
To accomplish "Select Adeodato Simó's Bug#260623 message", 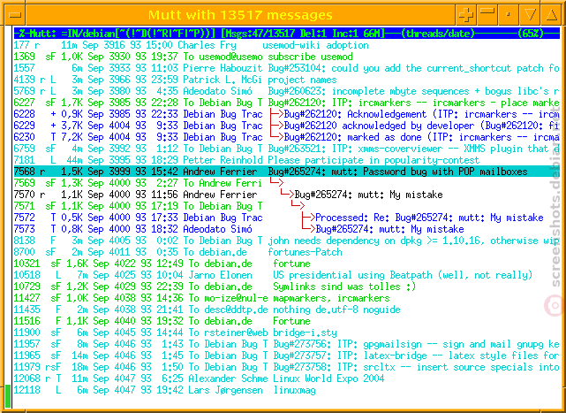I will 287,91.
